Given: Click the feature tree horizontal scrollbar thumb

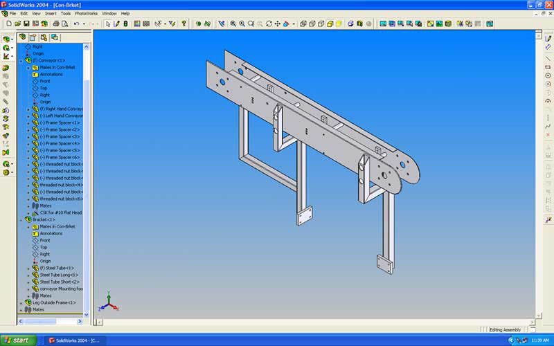Looking at the screenshot, I should pos(39,321).
